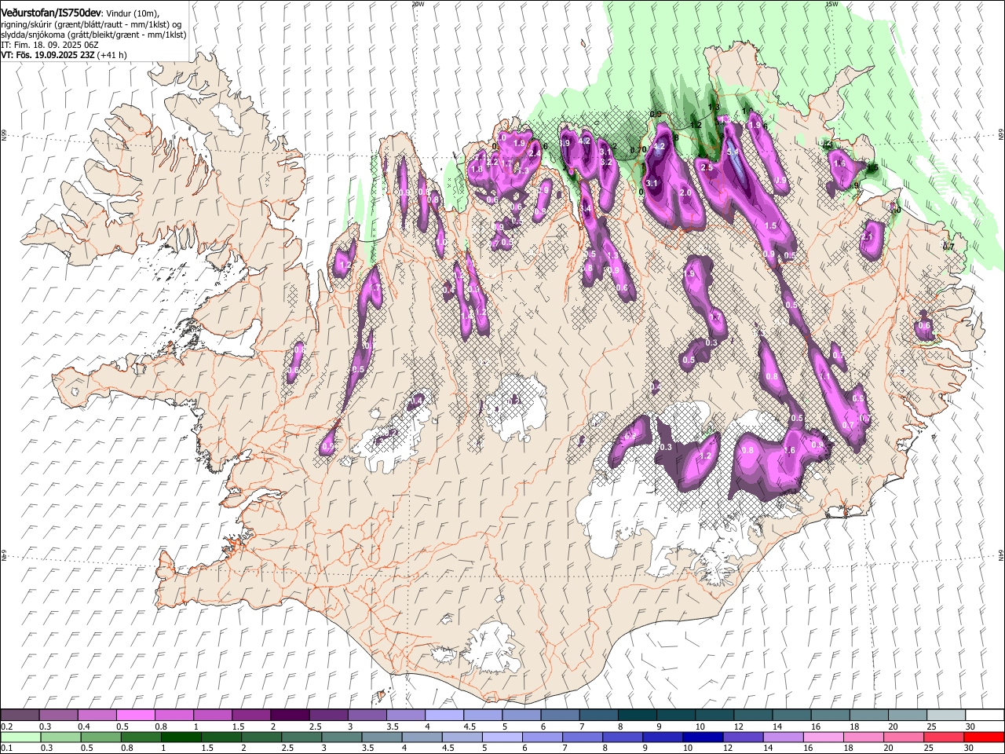
Task: Click the '20W' longitude label at top
Action: [x=418, y=4]
